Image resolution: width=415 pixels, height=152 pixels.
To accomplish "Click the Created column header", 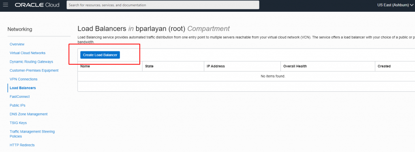I will 384,66.
